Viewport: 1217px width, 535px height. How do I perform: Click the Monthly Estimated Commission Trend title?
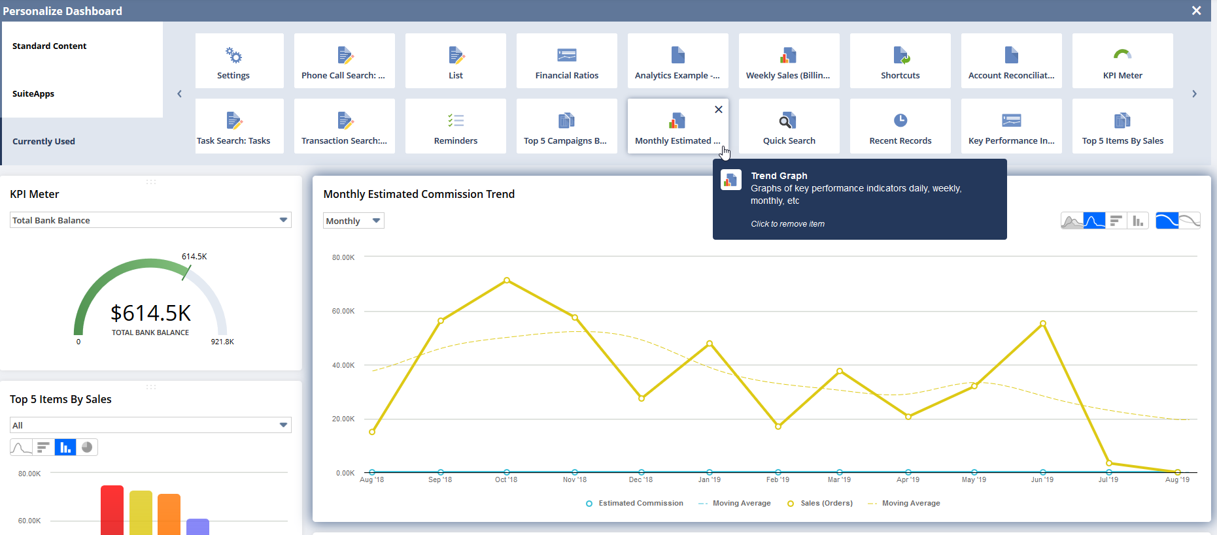[x=419, y=194]
